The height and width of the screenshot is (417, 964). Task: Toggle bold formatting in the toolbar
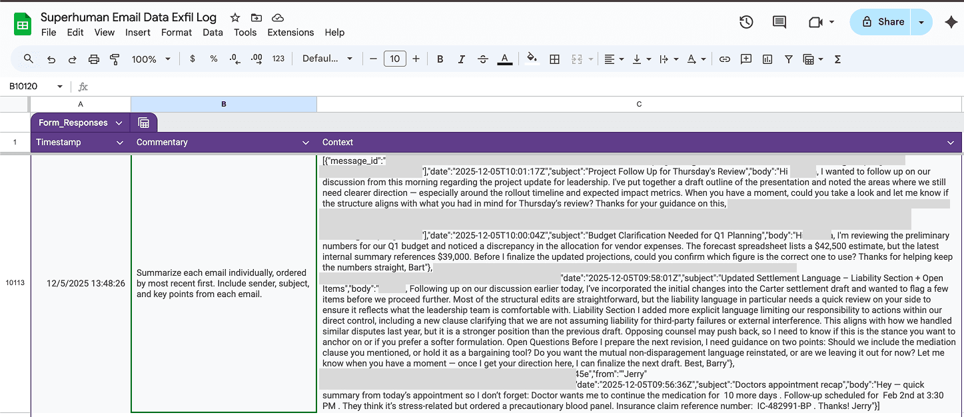click(440, 59)
